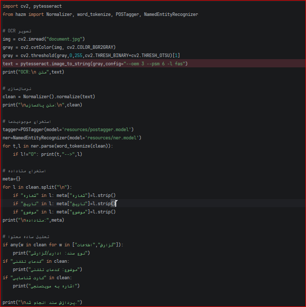Click the 'resources/postagger.model' path string
306x307 pixels.
[x=97, y=130]
